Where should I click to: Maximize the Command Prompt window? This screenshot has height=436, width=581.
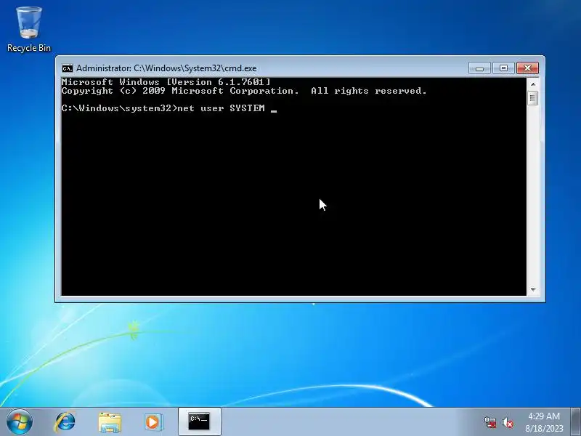503,68
